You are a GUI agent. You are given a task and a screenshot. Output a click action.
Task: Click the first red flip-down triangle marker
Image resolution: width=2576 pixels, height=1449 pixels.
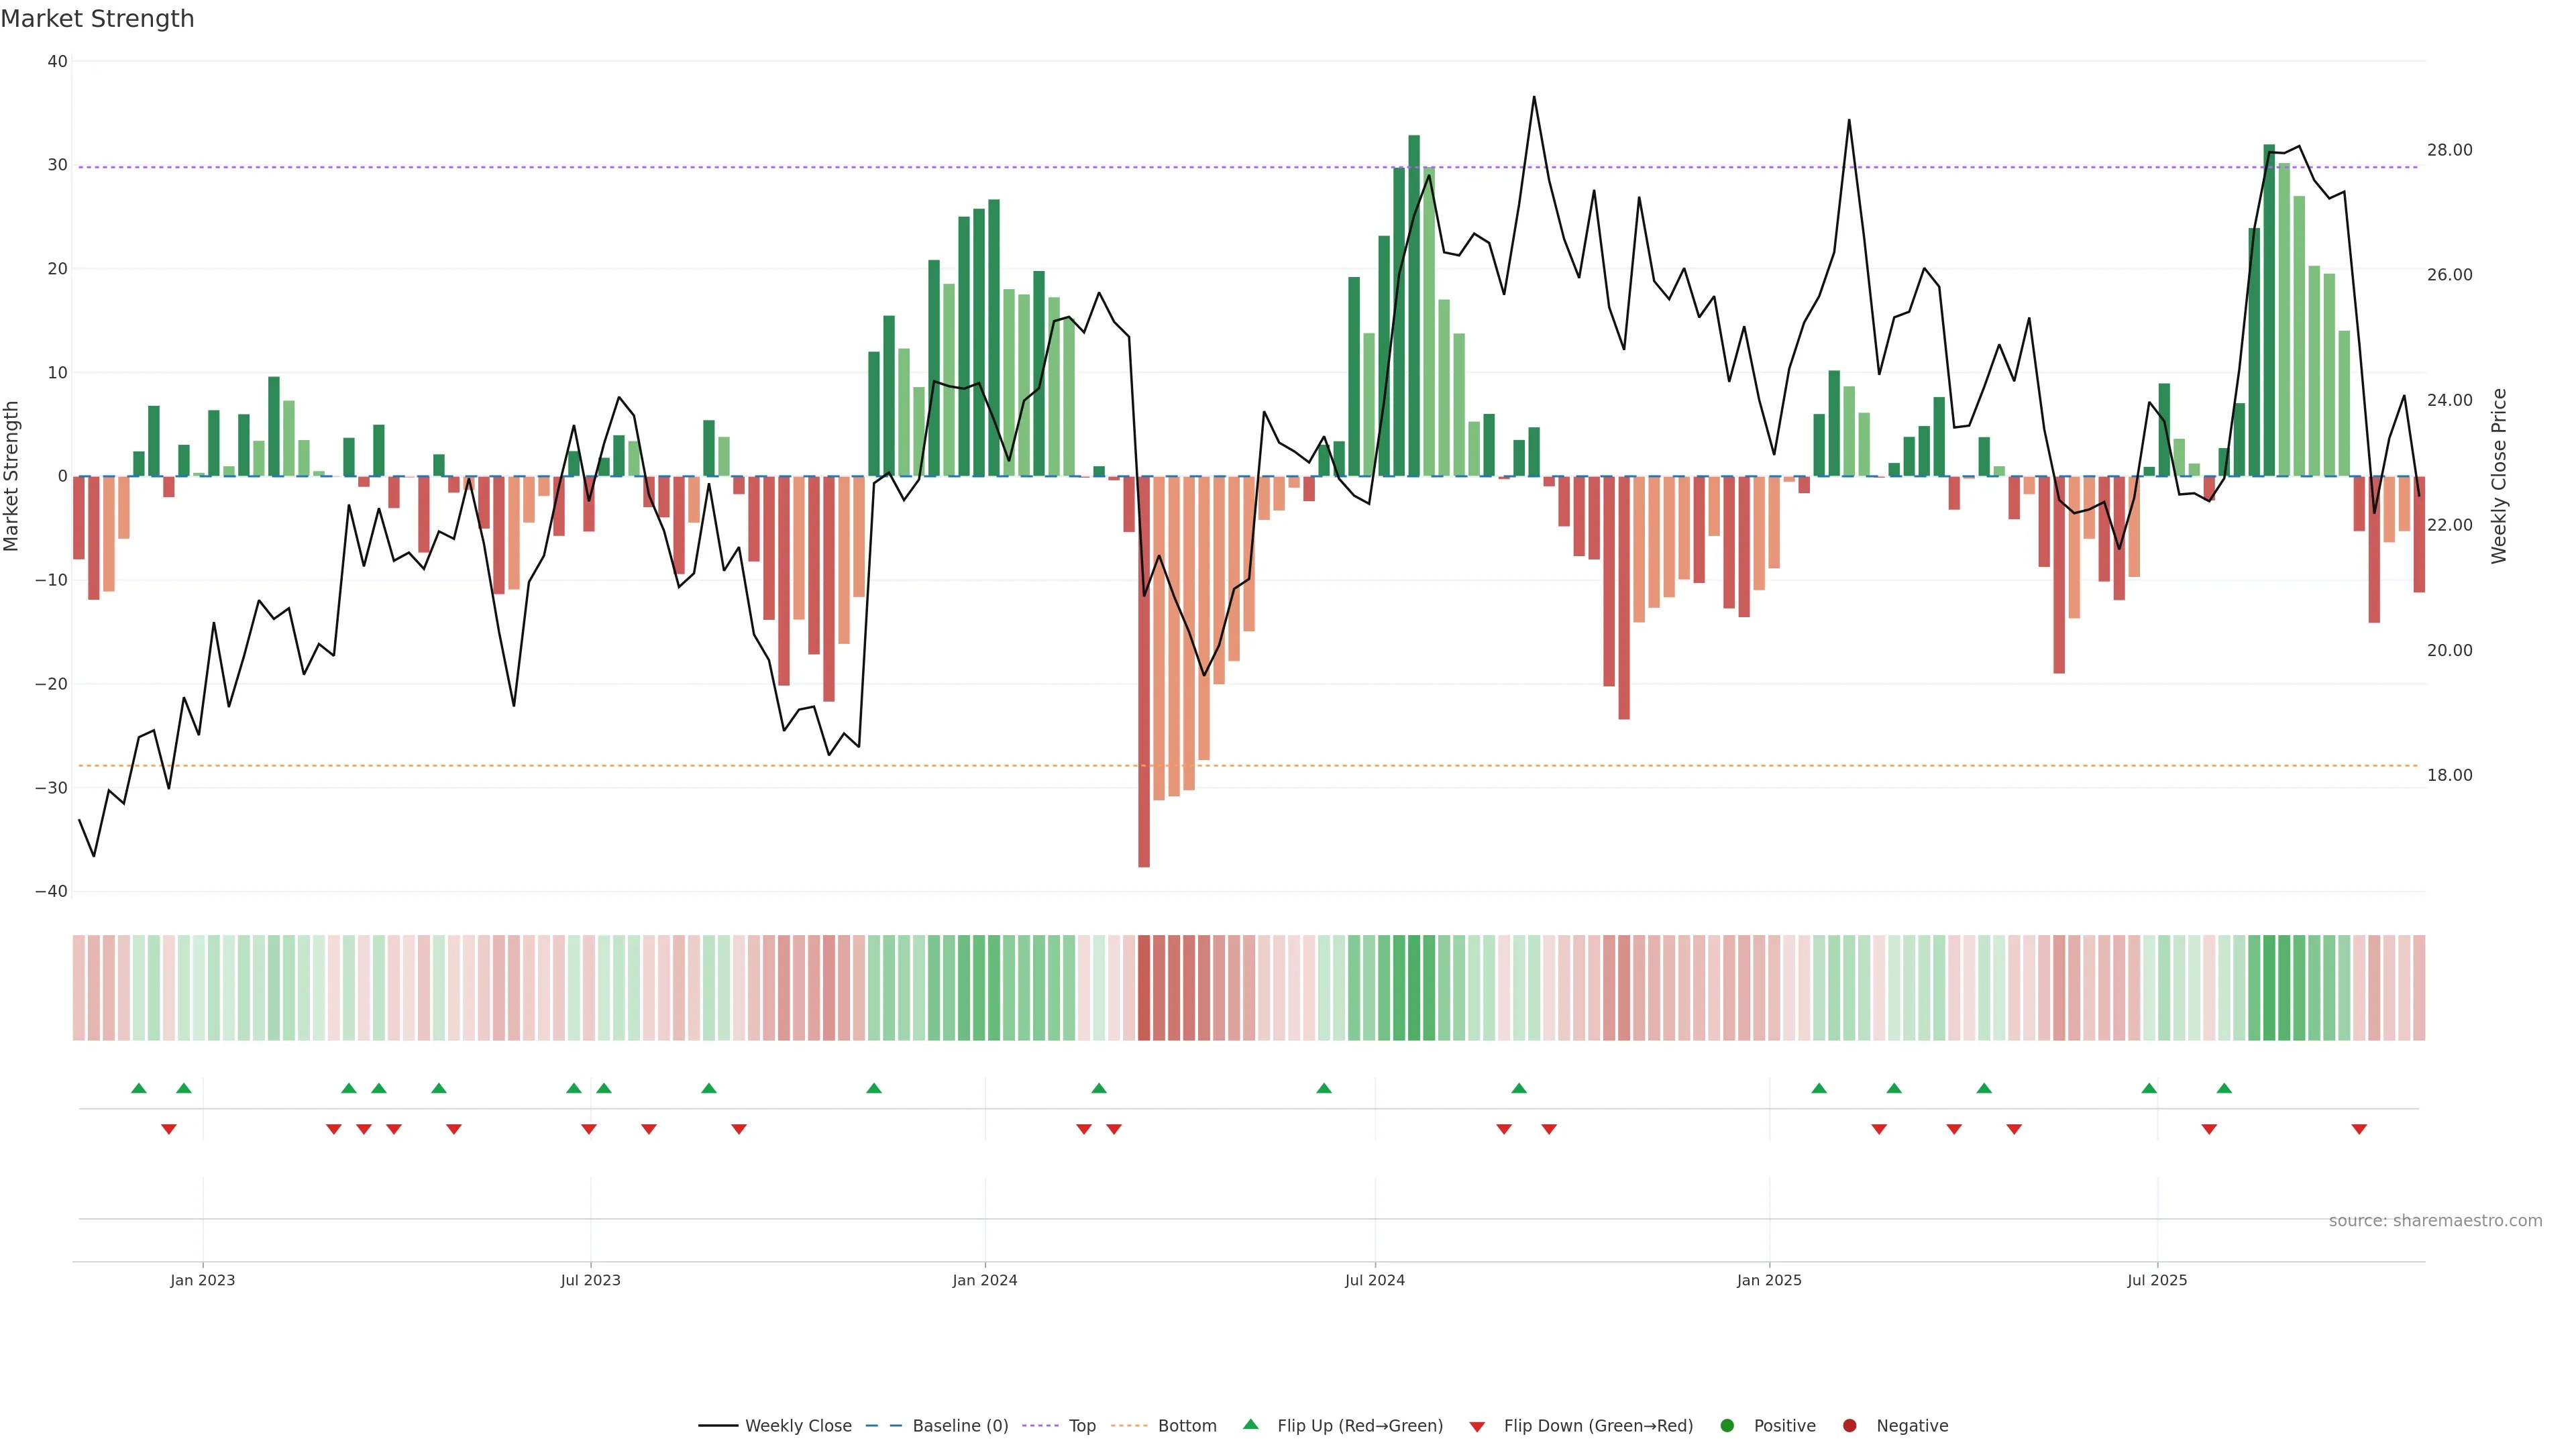point(169,1129)
